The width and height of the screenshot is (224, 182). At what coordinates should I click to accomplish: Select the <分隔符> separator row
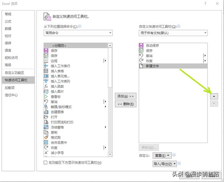point(76,45)
